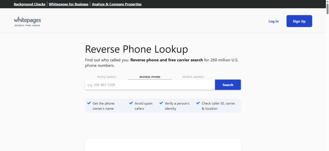The height and width of the screenshot is (151, 329).
Task: Open the Background Checks link
Action: [29, 4]
